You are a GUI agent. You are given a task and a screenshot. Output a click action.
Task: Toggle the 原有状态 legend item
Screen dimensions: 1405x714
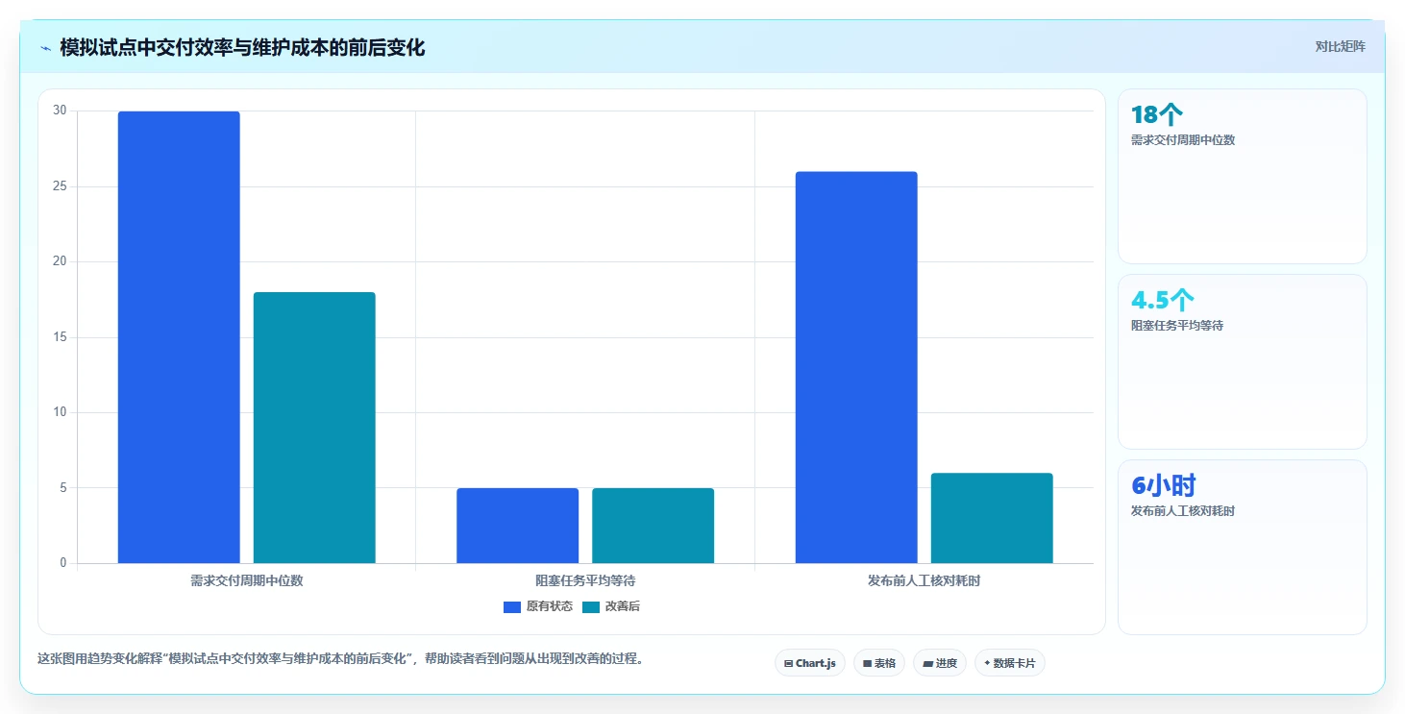click(538, 606)
